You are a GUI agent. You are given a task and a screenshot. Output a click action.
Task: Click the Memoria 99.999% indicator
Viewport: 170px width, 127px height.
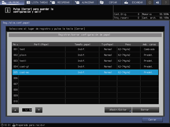(x=156, y=14)
